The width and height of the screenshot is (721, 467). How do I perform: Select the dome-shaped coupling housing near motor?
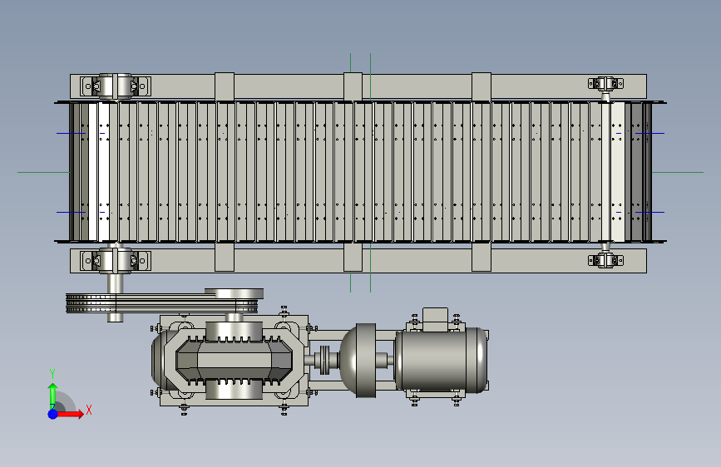(358, 361)
